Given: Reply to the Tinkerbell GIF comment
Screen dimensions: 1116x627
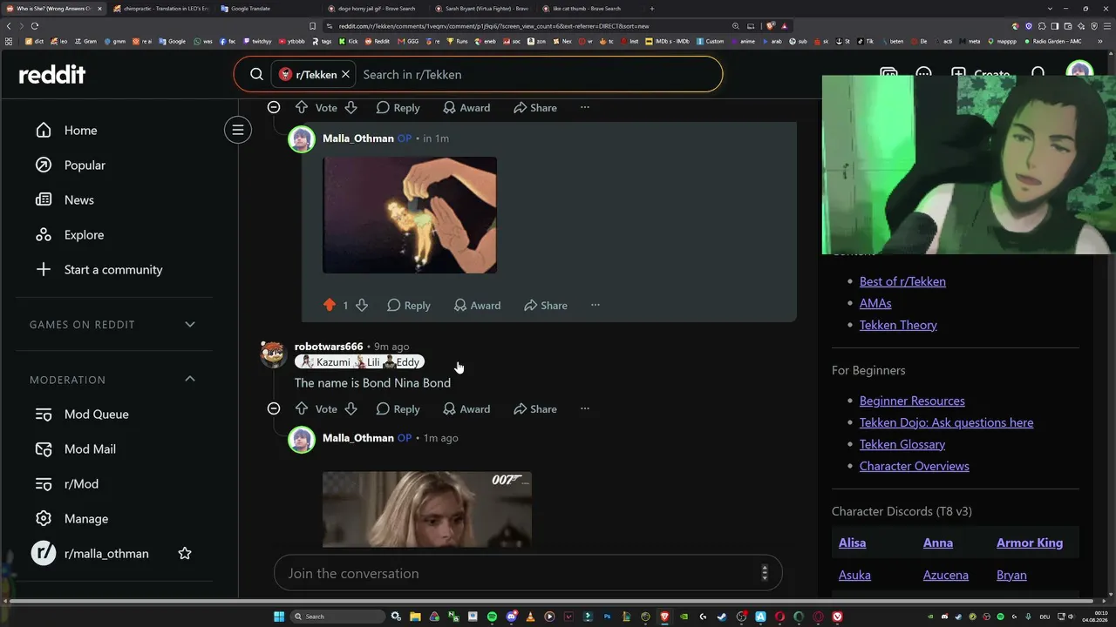Looking at the screenshot, I should click(x=409, y=305).
